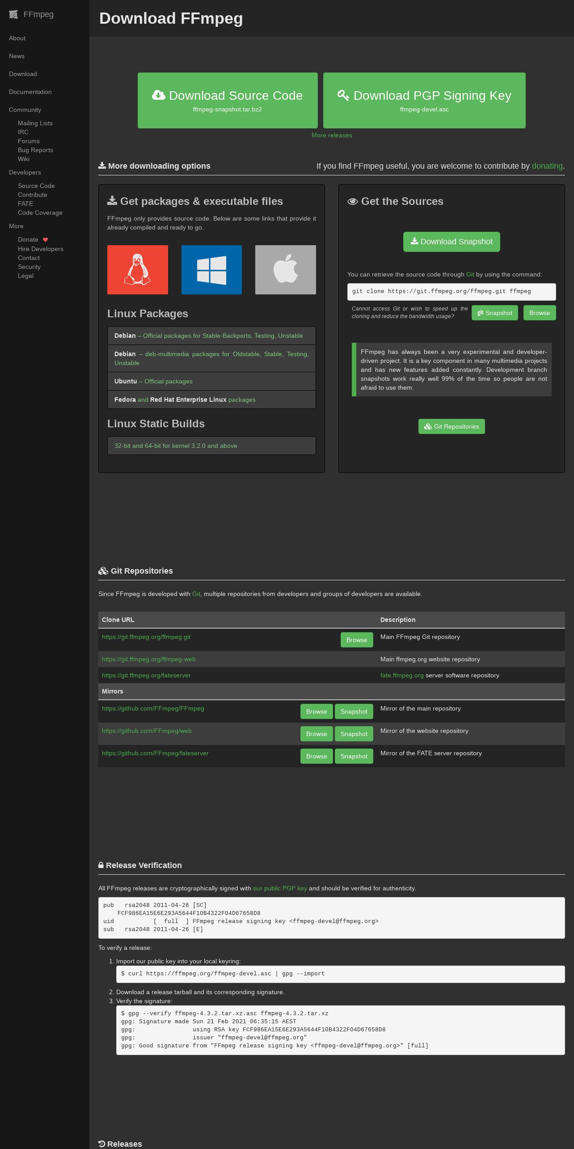Click the gpg --verify command box

341,1030
